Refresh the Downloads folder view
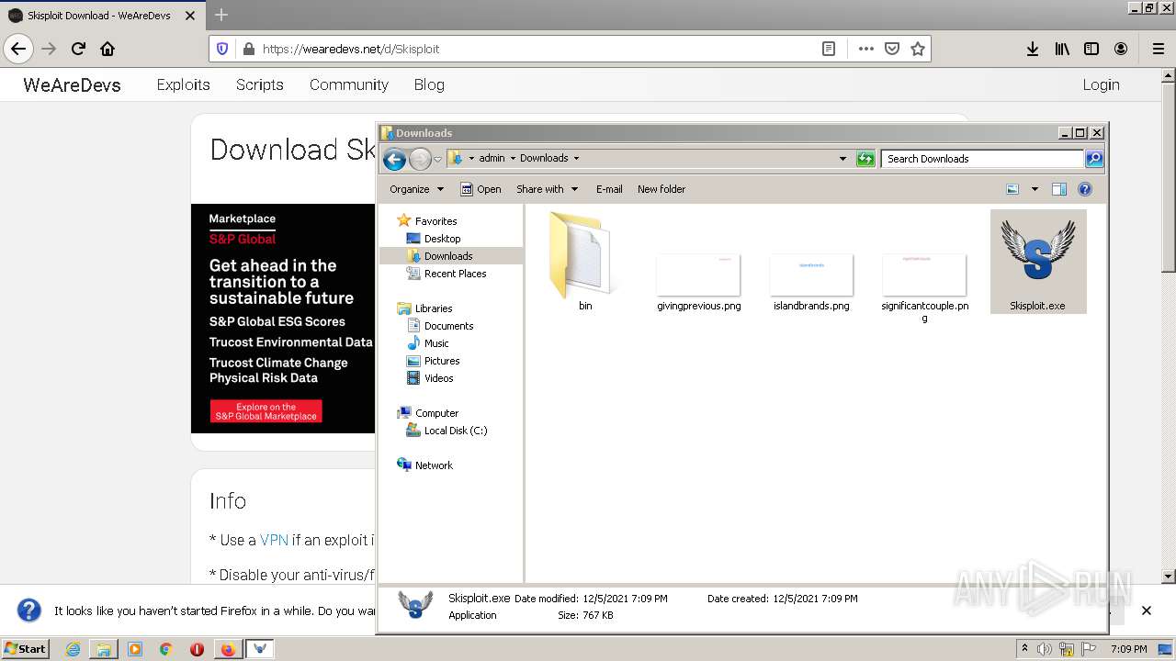Viewport: 1176px width, 661px height. pyautogui.click(x=865, y=158)
